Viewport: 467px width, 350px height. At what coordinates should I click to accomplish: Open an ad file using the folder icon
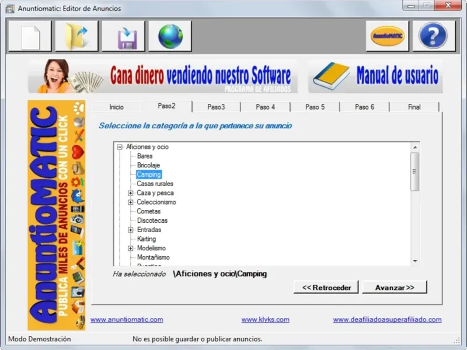click(76, 36)
